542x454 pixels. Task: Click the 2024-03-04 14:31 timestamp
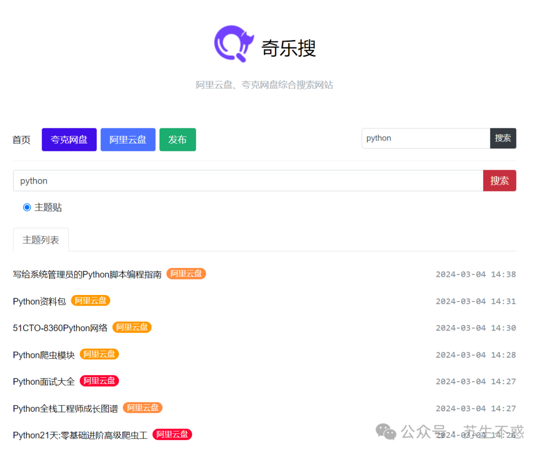(x=476, y=301)
